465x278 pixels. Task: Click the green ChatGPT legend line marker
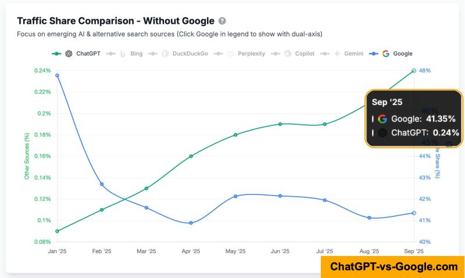click(56, 53)
